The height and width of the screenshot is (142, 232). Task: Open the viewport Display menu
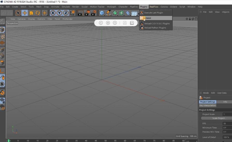point(32,19)
